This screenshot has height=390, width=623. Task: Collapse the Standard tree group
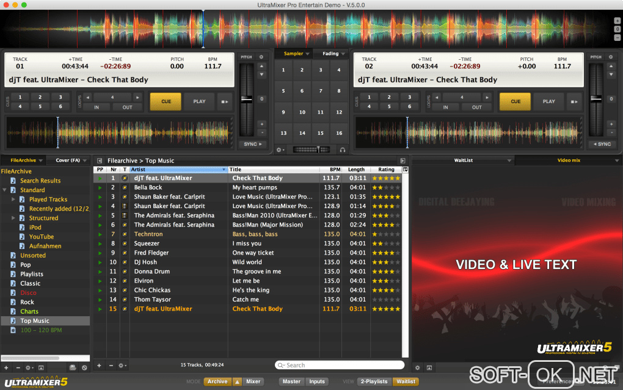[x=4, y=190]
